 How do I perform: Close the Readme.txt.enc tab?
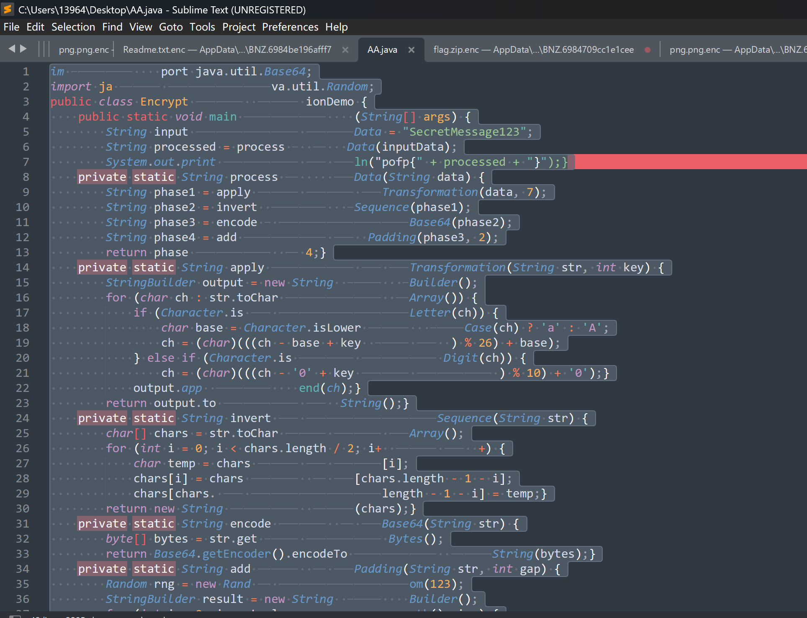(x=345, y=50)
